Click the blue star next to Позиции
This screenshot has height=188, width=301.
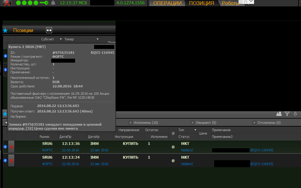point(5,31)
